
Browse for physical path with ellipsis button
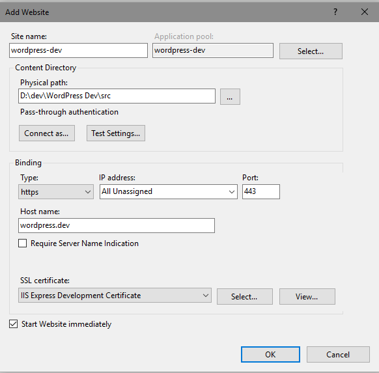tap(230, 96)
